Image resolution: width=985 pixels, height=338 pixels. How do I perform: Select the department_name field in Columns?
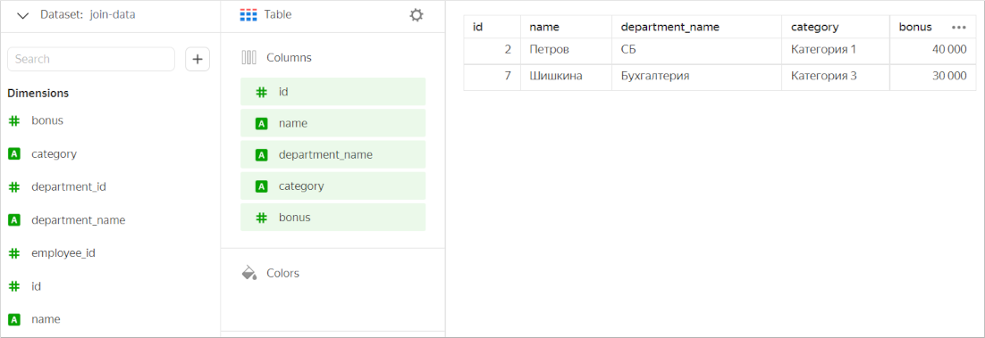tap(333, 154)
